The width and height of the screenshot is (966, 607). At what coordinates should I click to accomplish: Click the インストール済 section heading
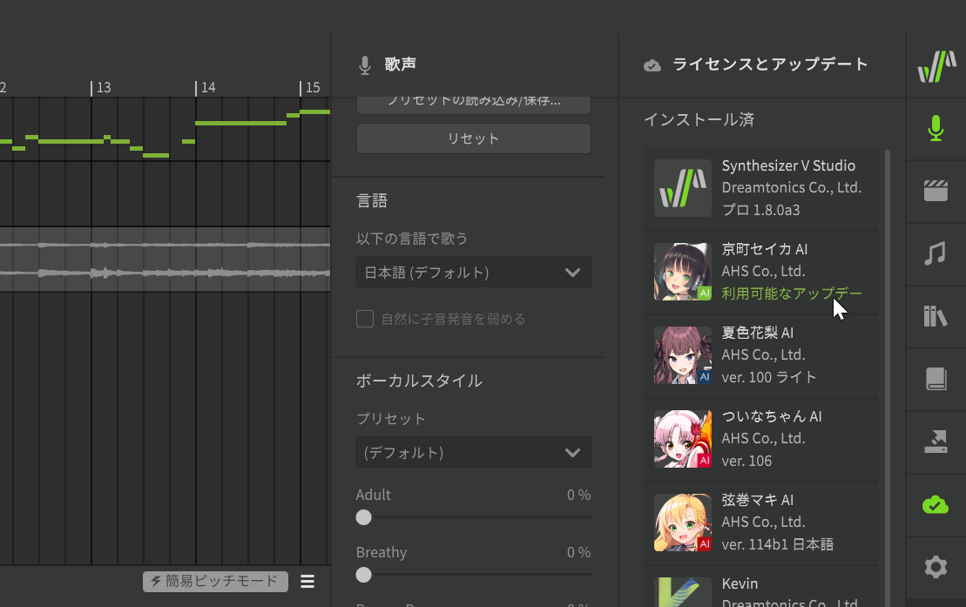699,119
